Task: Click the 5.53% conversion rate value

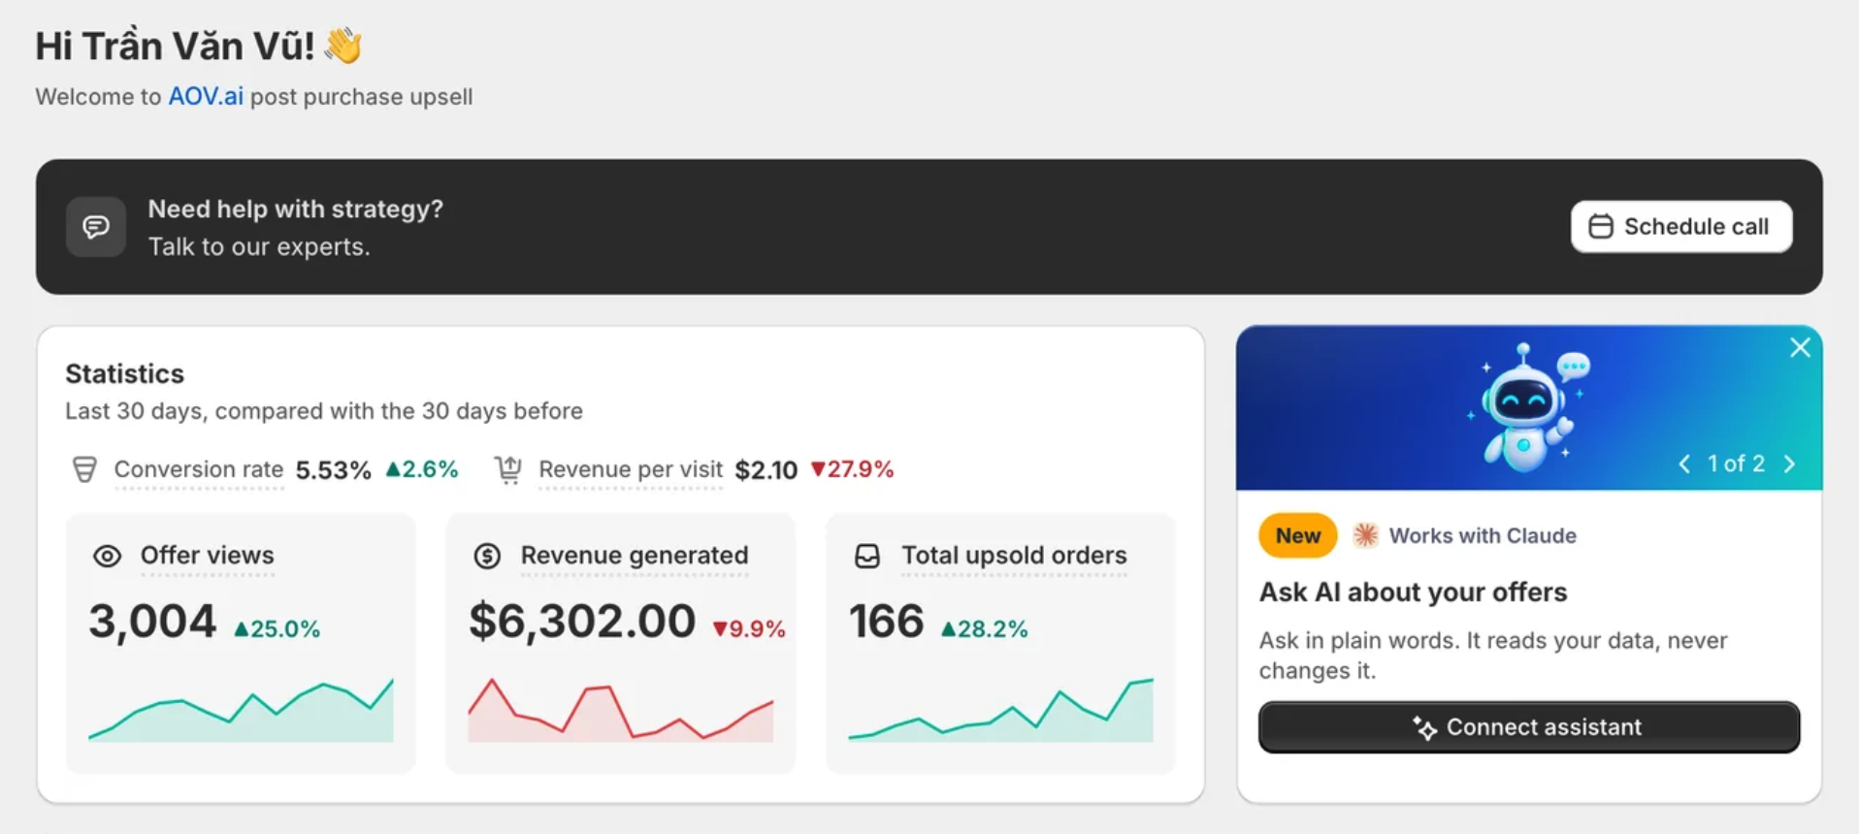Action: tap(334, 470)
